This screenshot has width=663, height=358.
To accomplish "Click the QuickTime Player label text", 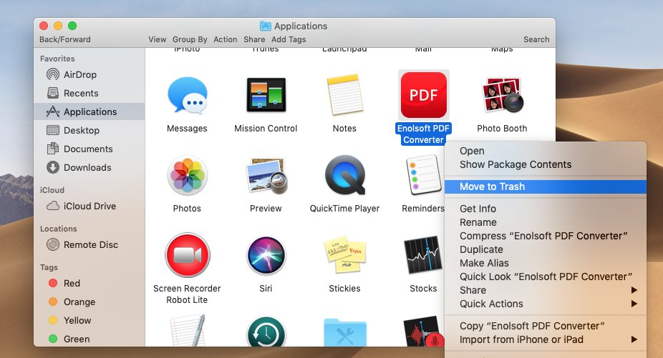I will coord(344,209).
